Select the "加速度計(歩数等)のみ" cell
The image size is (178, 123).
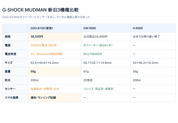tap(55, 89)
